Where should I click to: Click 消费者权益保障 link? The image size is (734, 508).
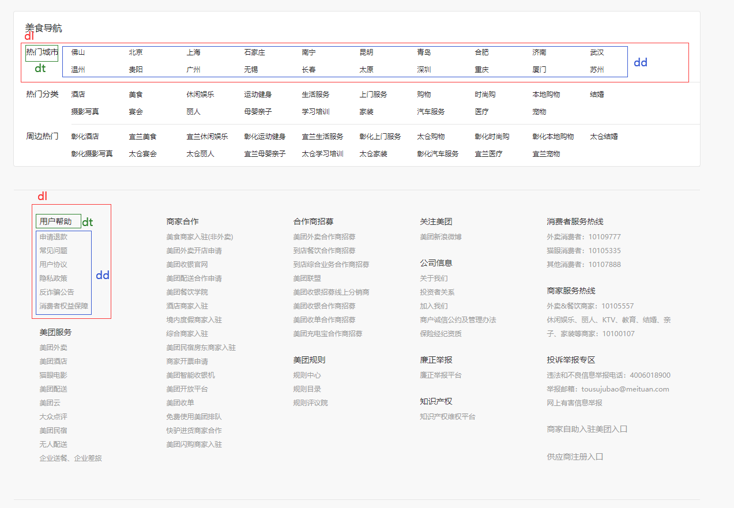point(63,306)
